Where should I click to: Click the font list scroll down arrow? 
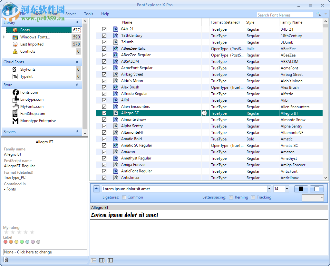pos(325,178)
